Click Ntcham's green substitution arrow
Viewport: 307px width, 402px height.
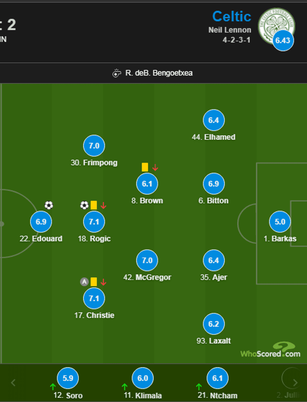(x=200, y=387)
